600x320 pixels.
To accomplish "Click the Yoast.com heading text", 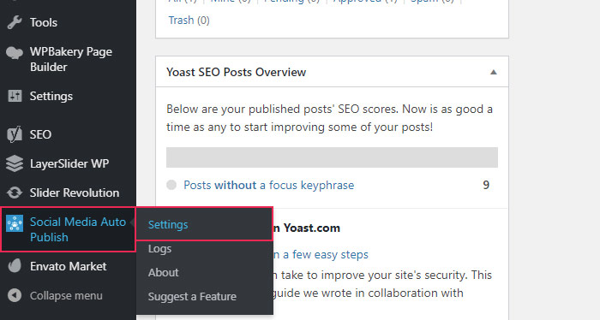I will pos(311,228).
